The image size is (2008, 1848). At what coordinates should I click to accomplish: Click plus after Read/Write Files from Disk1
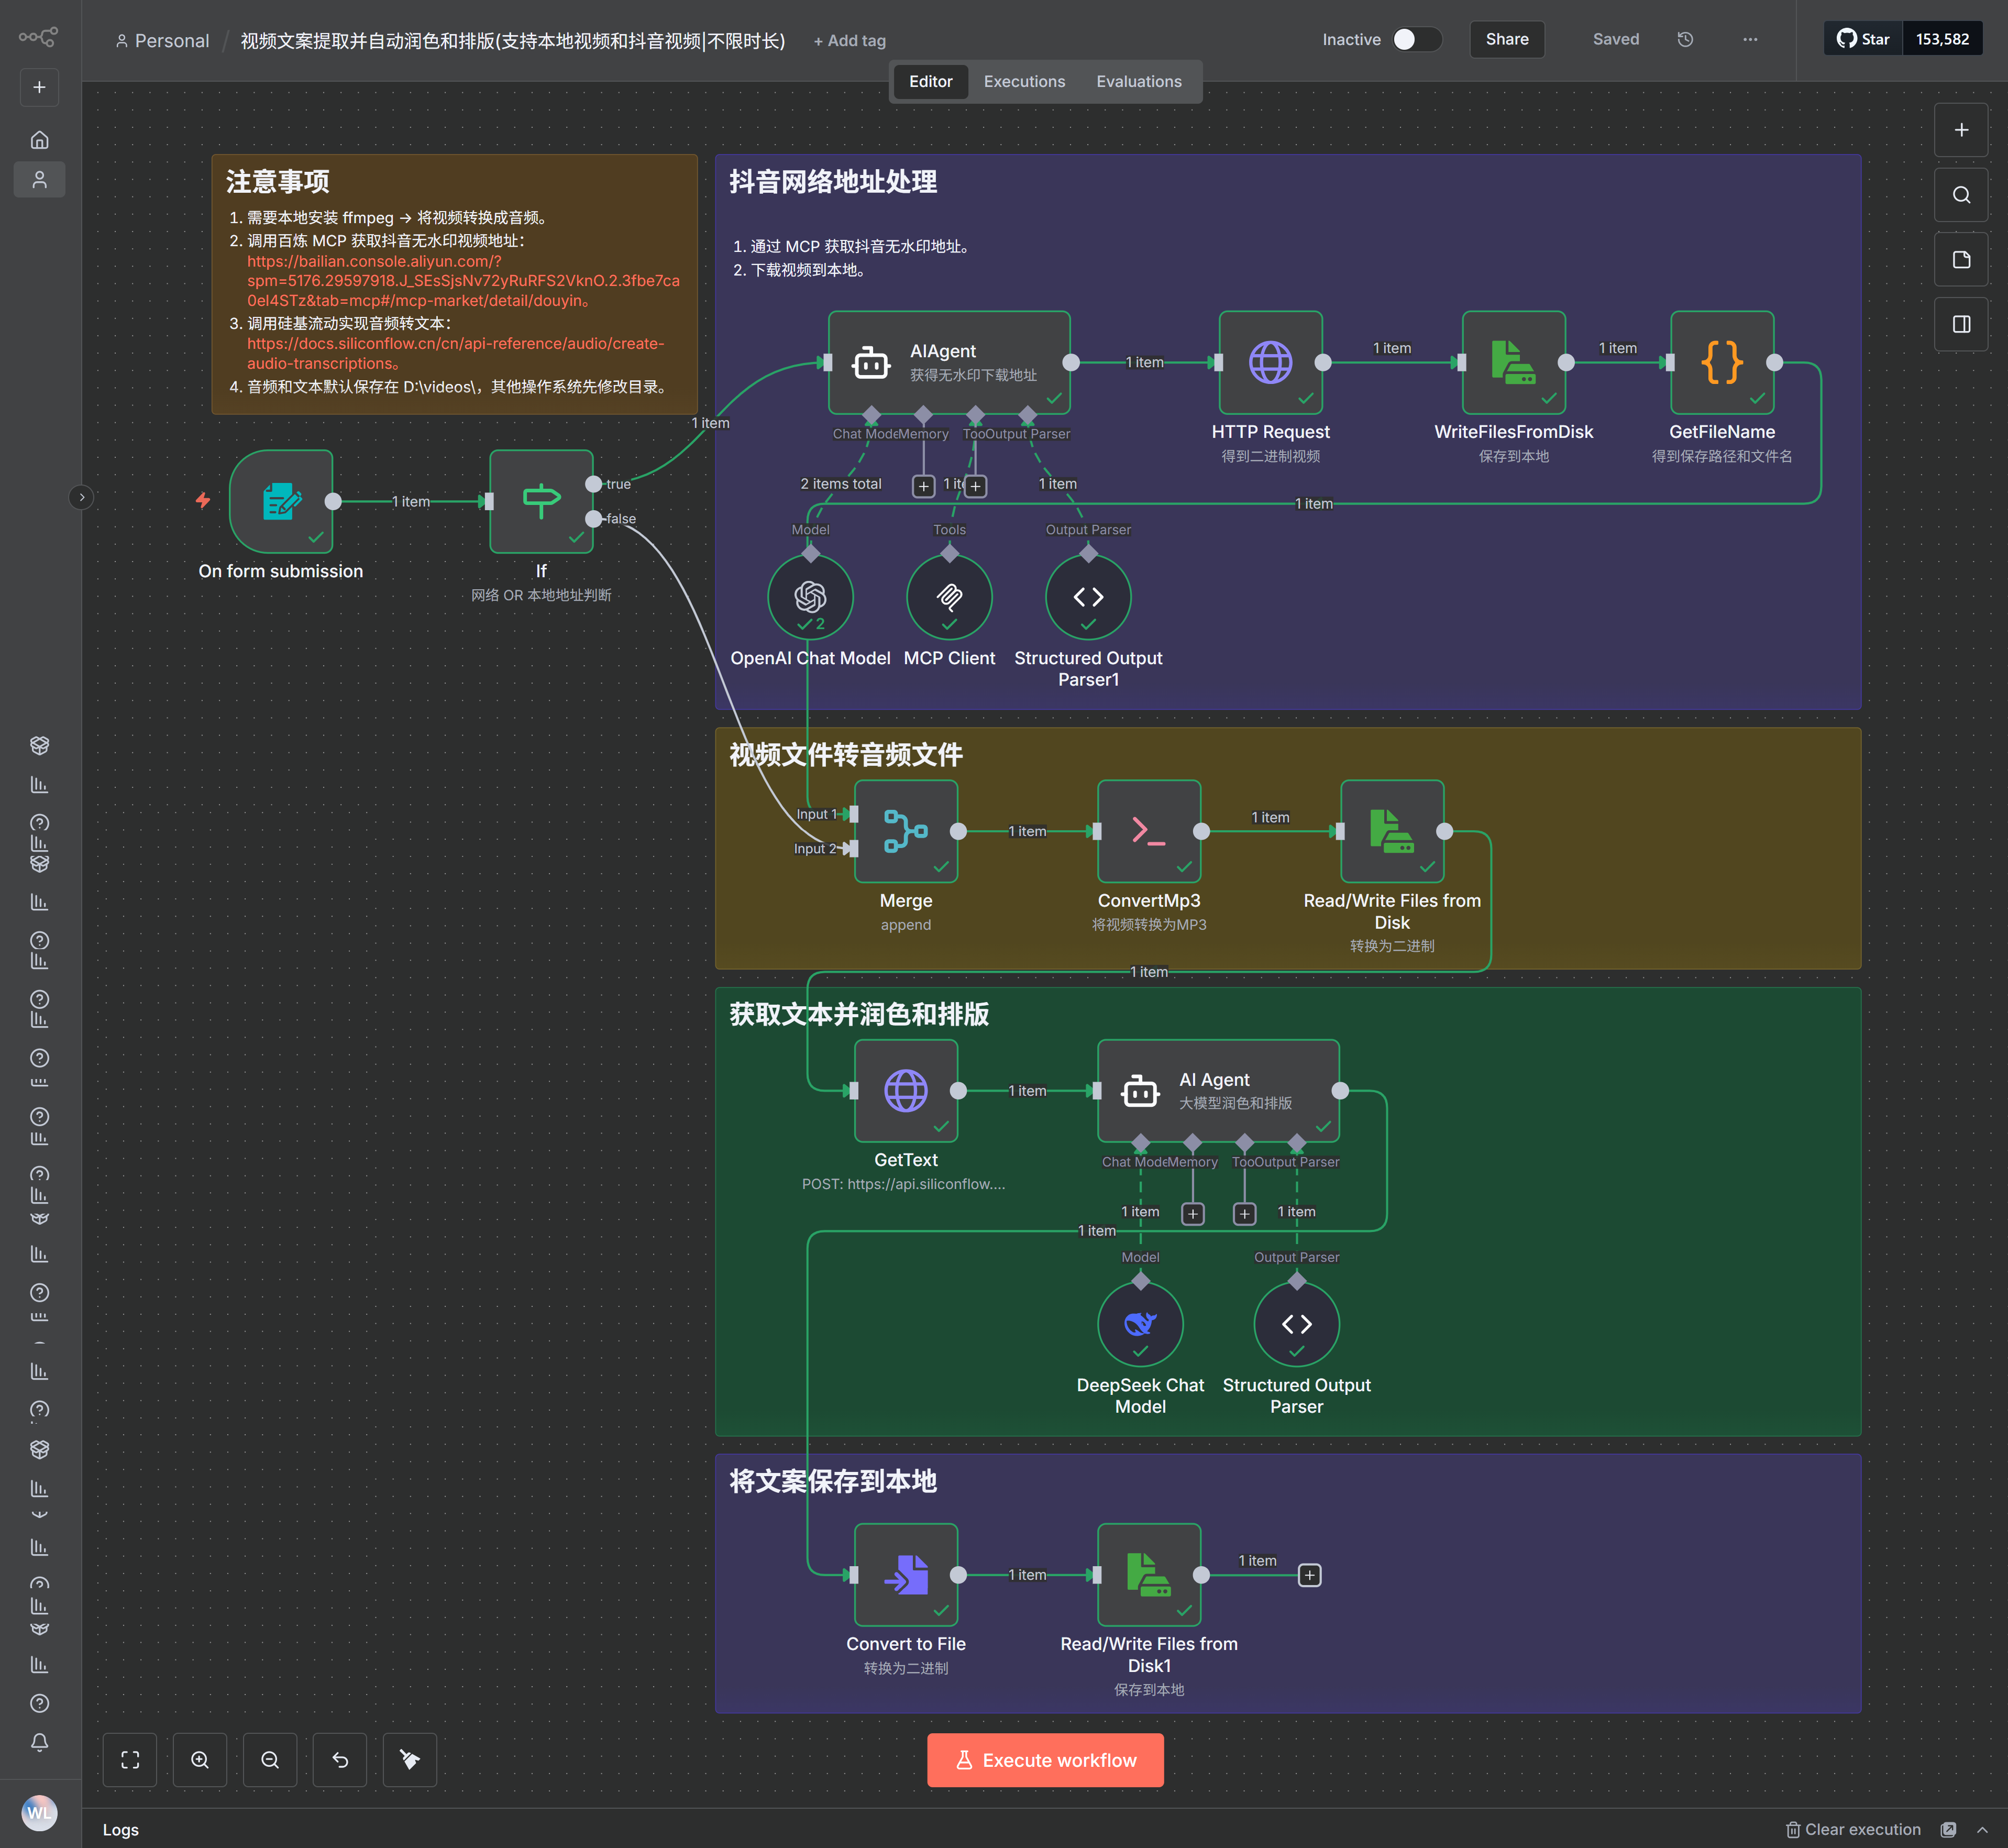(1309, 1576)
